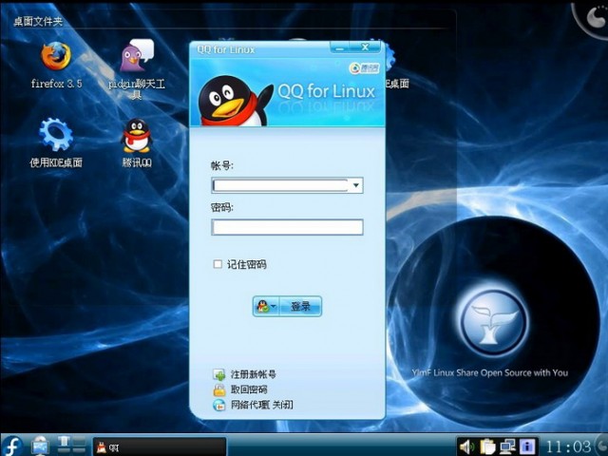Focus the 密码 password input field
608x456 pixels.
(x=287, y=227)
